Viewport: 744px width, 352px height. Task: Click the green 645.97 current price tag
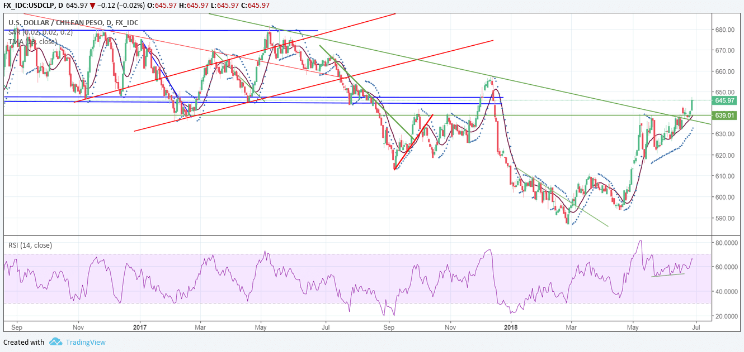(726, 100)
